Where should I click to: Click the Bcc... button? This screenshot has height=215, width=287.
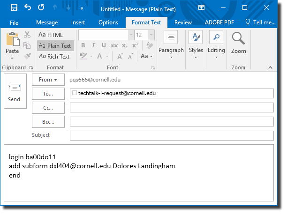48,122
